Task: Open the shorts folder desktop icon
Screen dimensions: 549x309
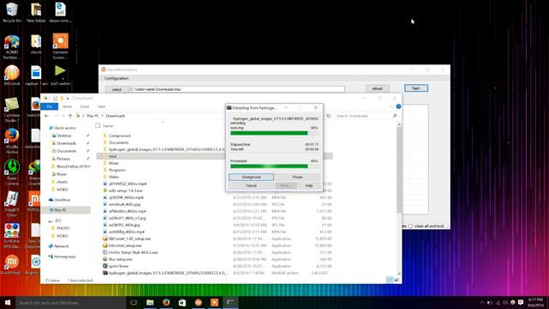Action: [x=36, y=44]
